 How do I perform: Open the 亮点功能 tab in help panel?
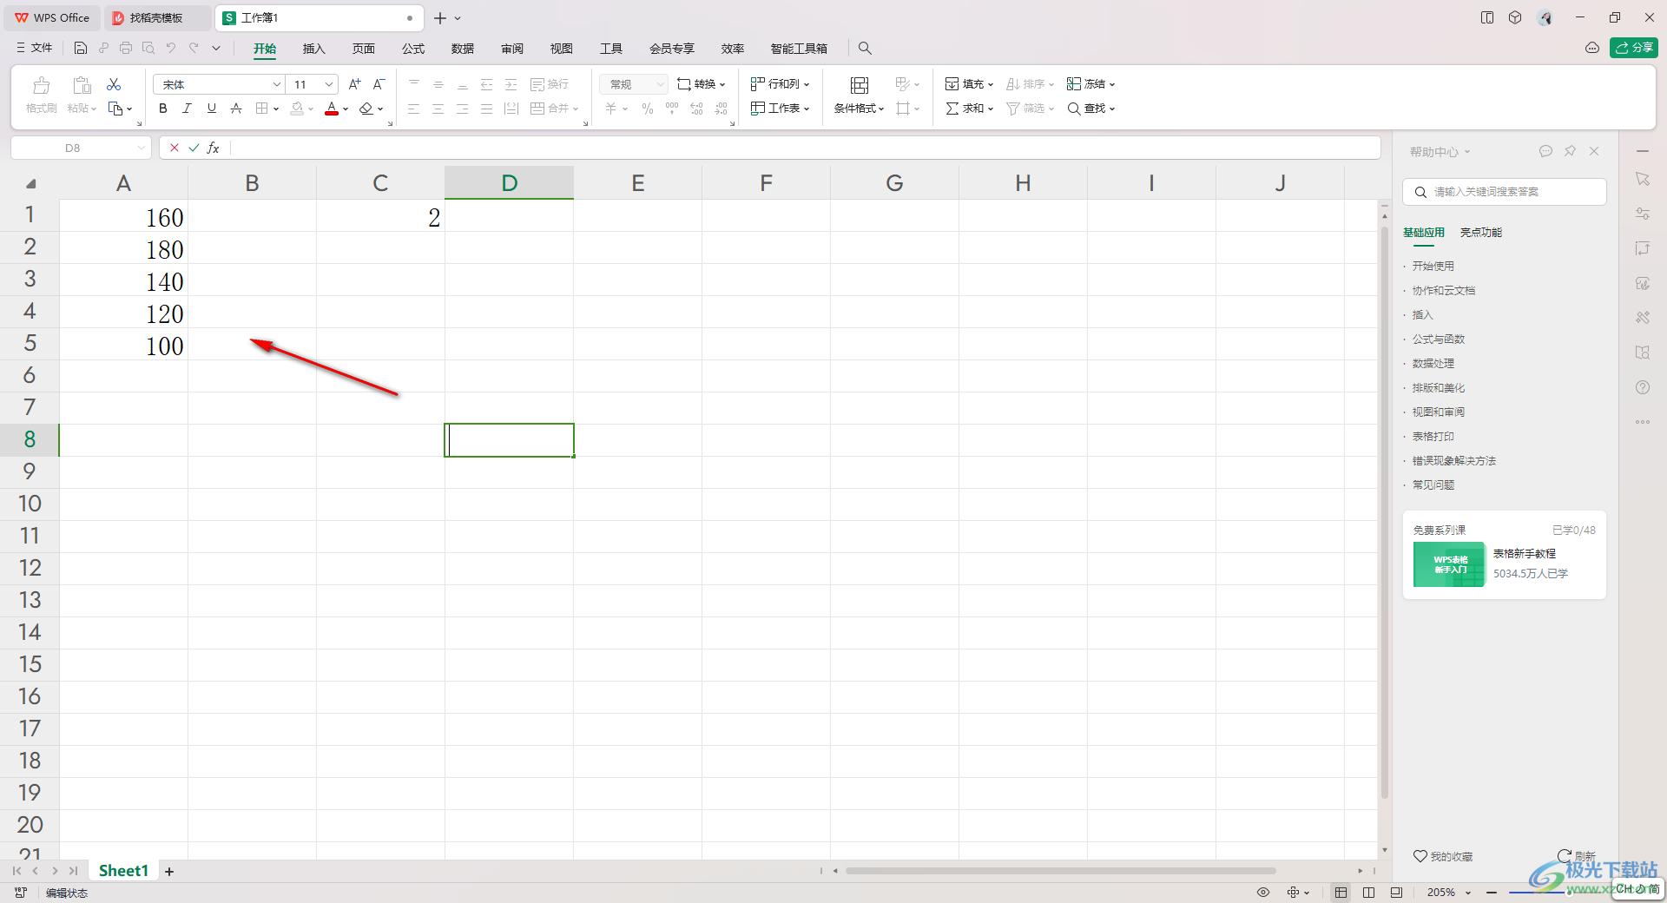(1481, 233)
